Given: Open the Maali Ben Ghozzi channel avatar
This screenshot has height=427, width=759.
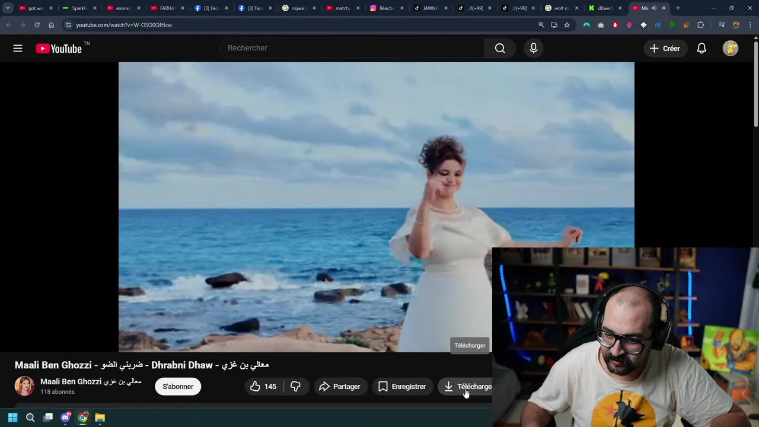Looking at the screenshot, I should click(x=24, y=386).
